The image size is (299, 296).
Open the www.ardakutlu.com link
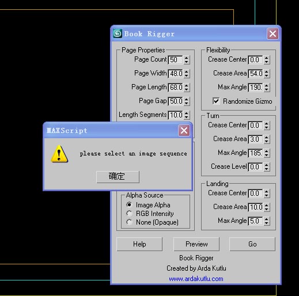click(196, 279)
